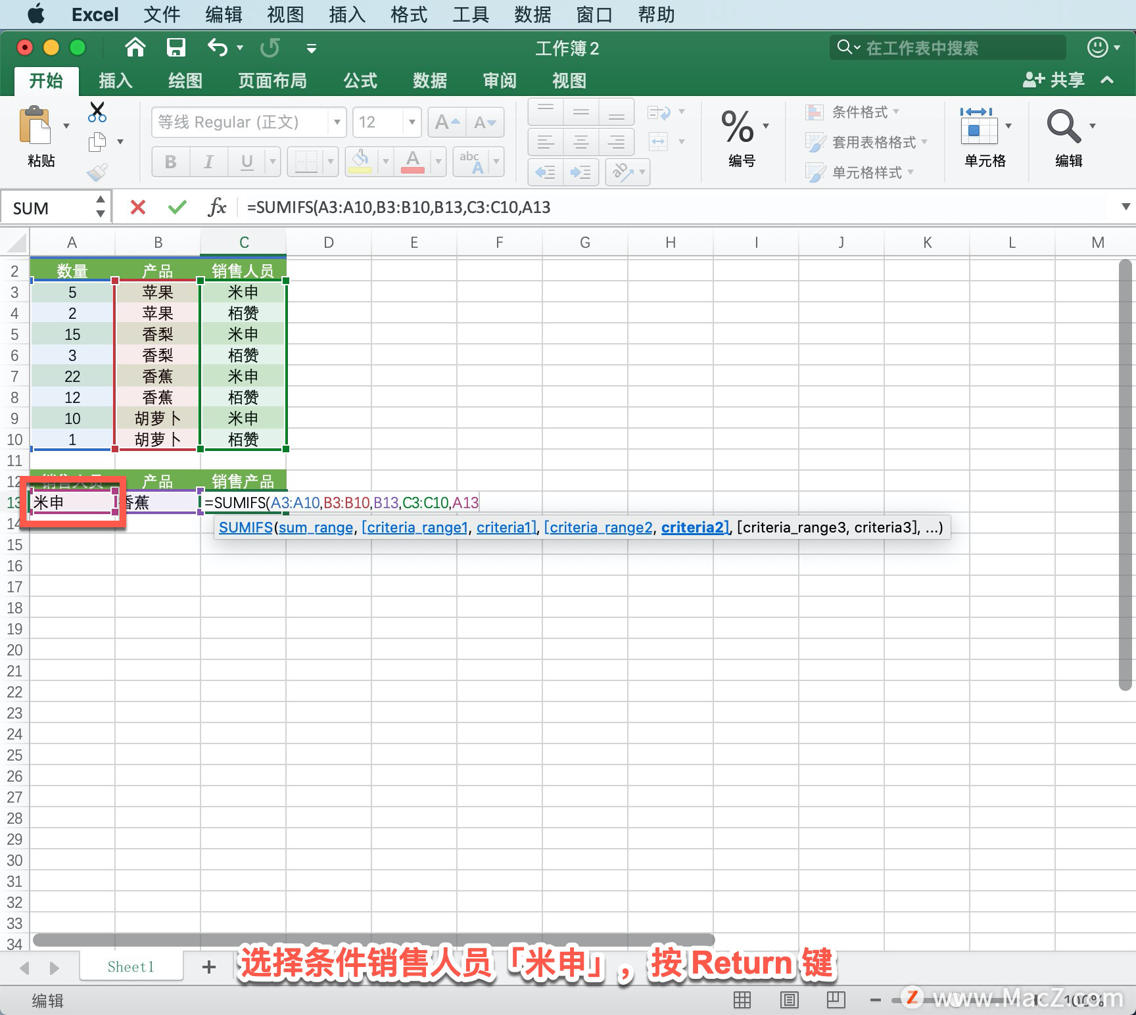The image size is (1136, 1015).
Task: Toggle Italic formatting
Action: [209, 162]
